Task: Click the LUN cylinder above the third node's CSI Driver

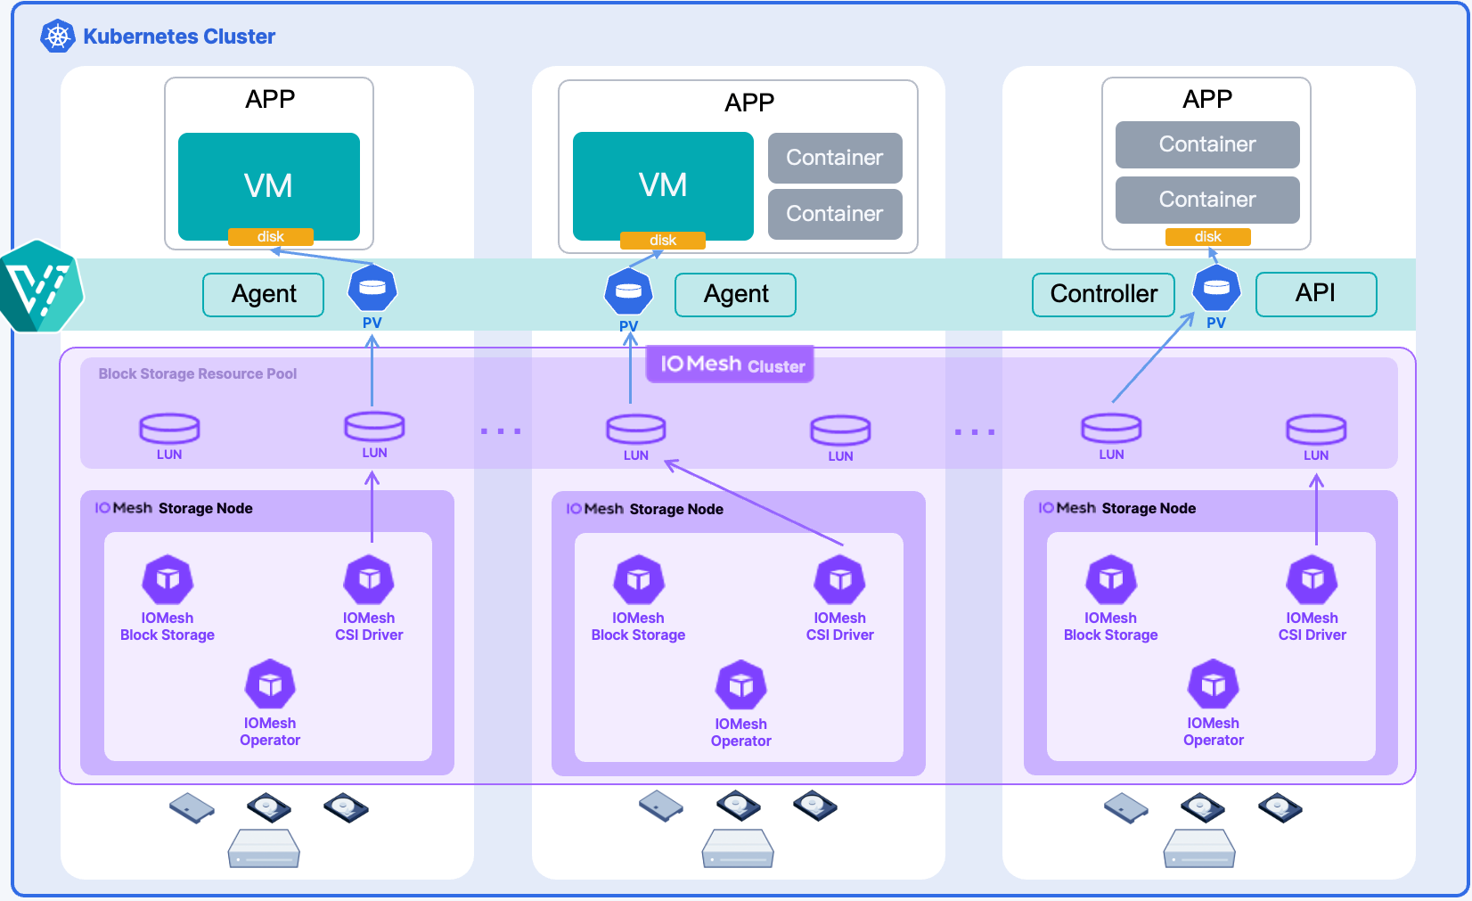Action: (x=1316, y=430)
